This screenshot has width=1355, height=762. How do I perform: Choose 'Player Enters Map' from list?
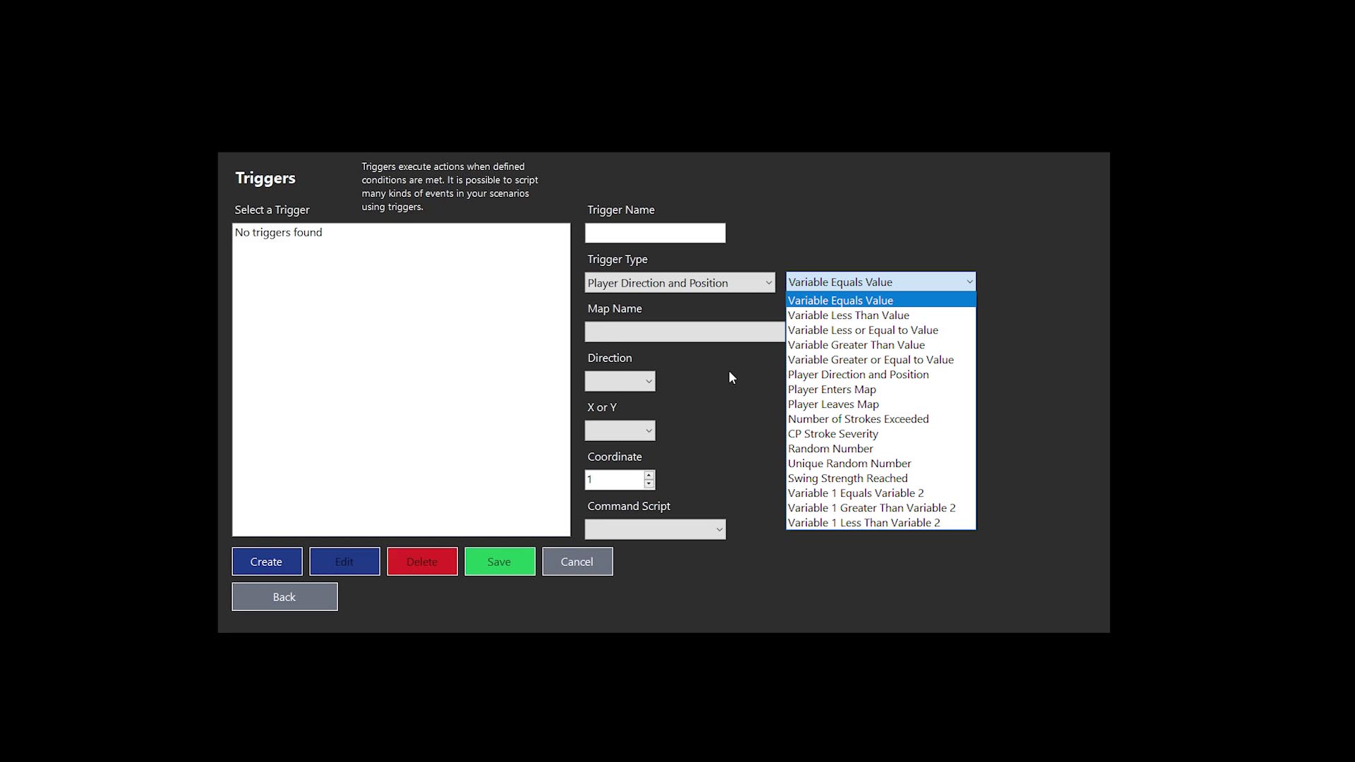click(831, 389)
